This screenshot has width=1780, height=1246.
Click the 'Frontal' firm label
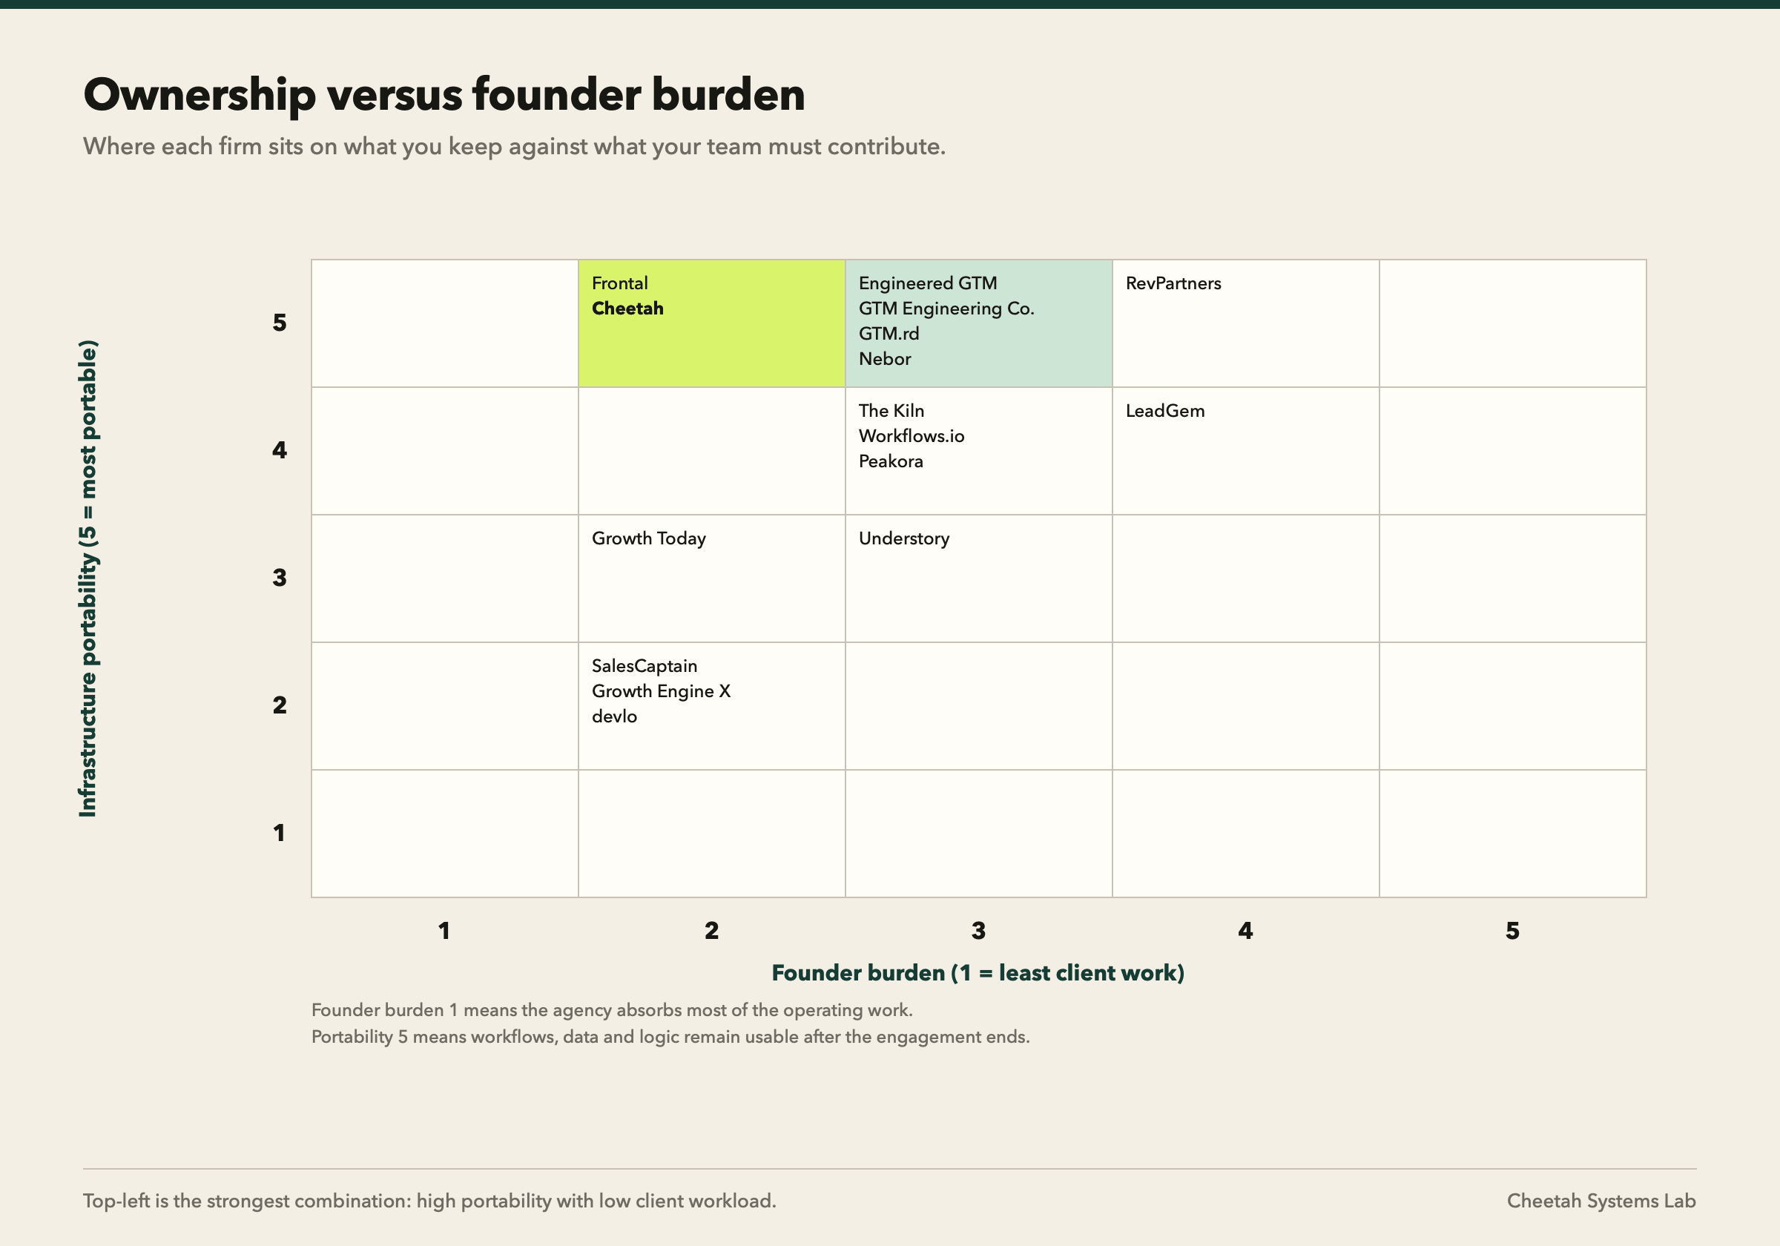pos(619,283)
